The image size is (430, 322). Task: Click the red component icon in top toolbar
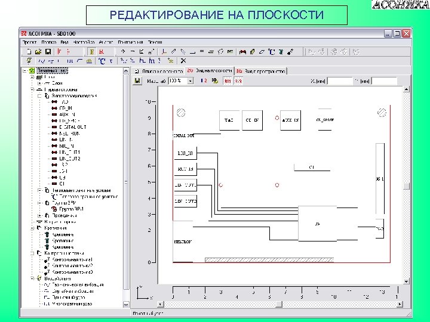(242, 52)
